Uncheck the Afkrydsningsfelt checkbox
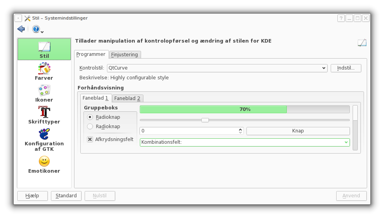This screenshot has height=218, width=384. pyautogui.click(x=90, y=139)
